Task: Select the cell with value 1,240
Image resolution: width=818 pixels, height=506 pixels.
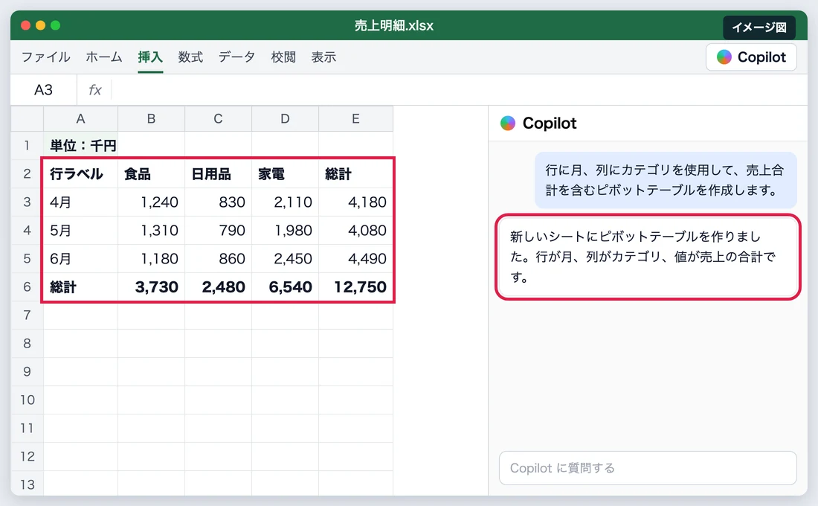Action: click(151, 202)
